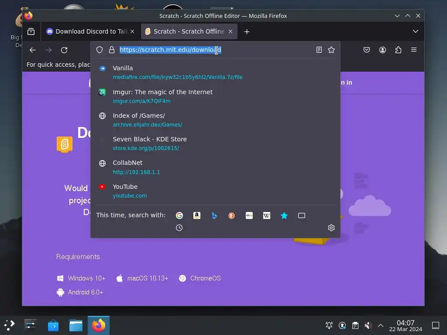Choose the Index of /Games/ suggestion

[x=216, y=120]
